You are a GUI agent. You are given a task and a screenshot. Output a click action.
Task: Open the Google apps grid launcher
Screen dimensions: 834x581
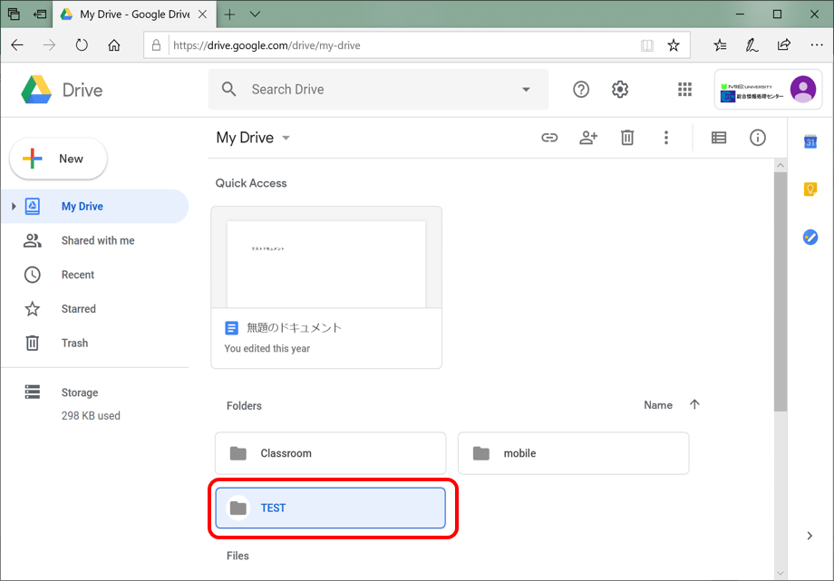(684, 89)
